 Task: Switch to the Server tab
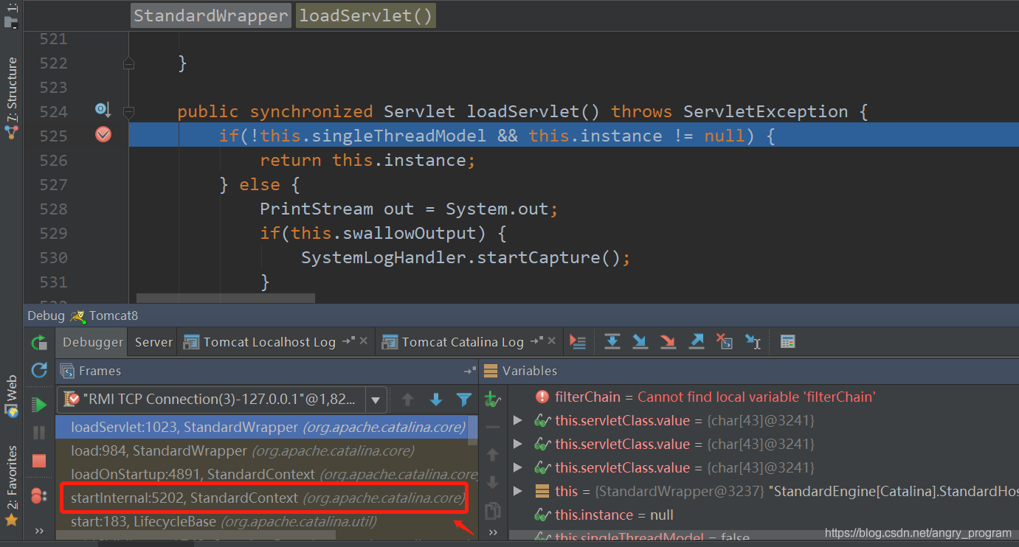coord(153,342)
